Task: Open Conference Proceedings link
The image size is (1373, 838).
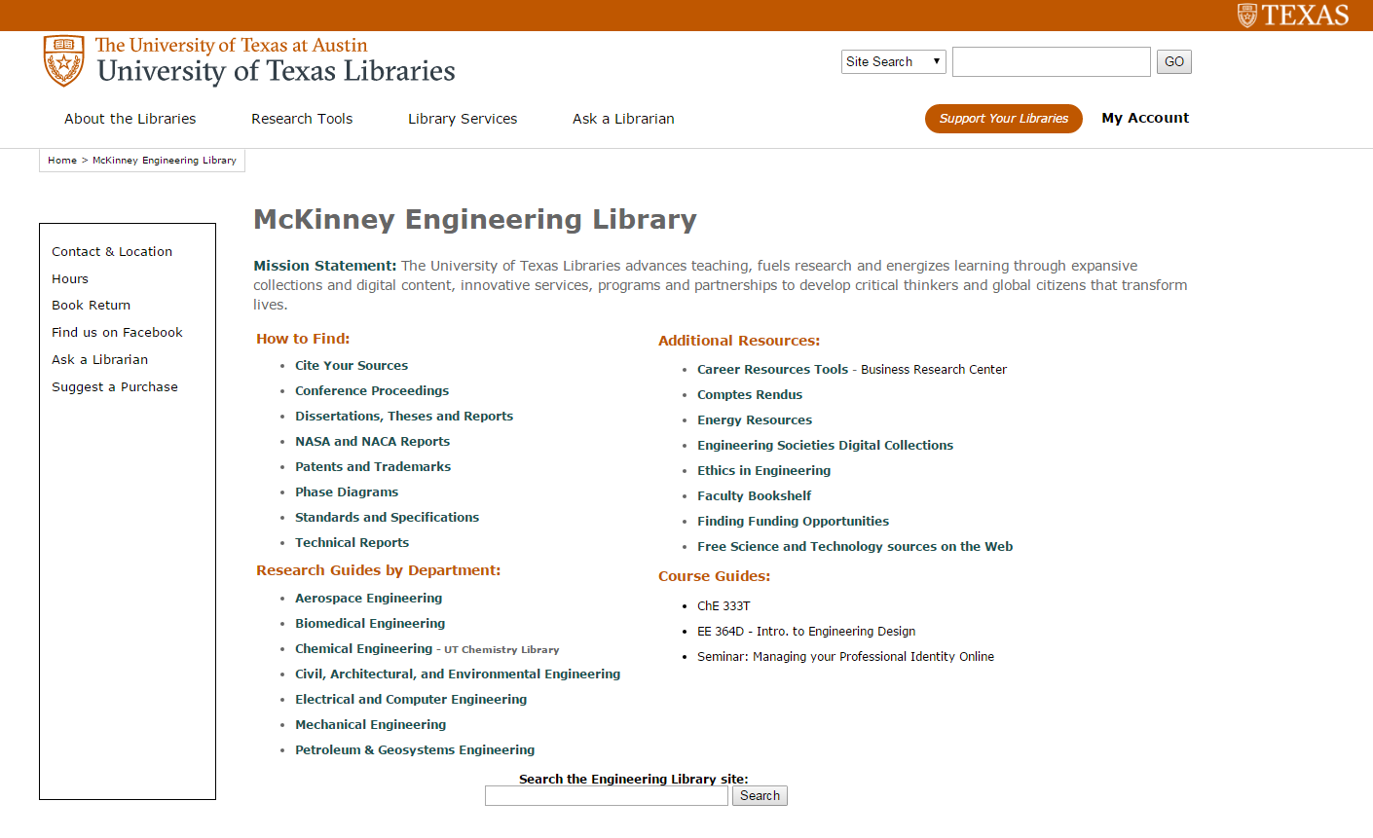Action: [x=372, y=390]
